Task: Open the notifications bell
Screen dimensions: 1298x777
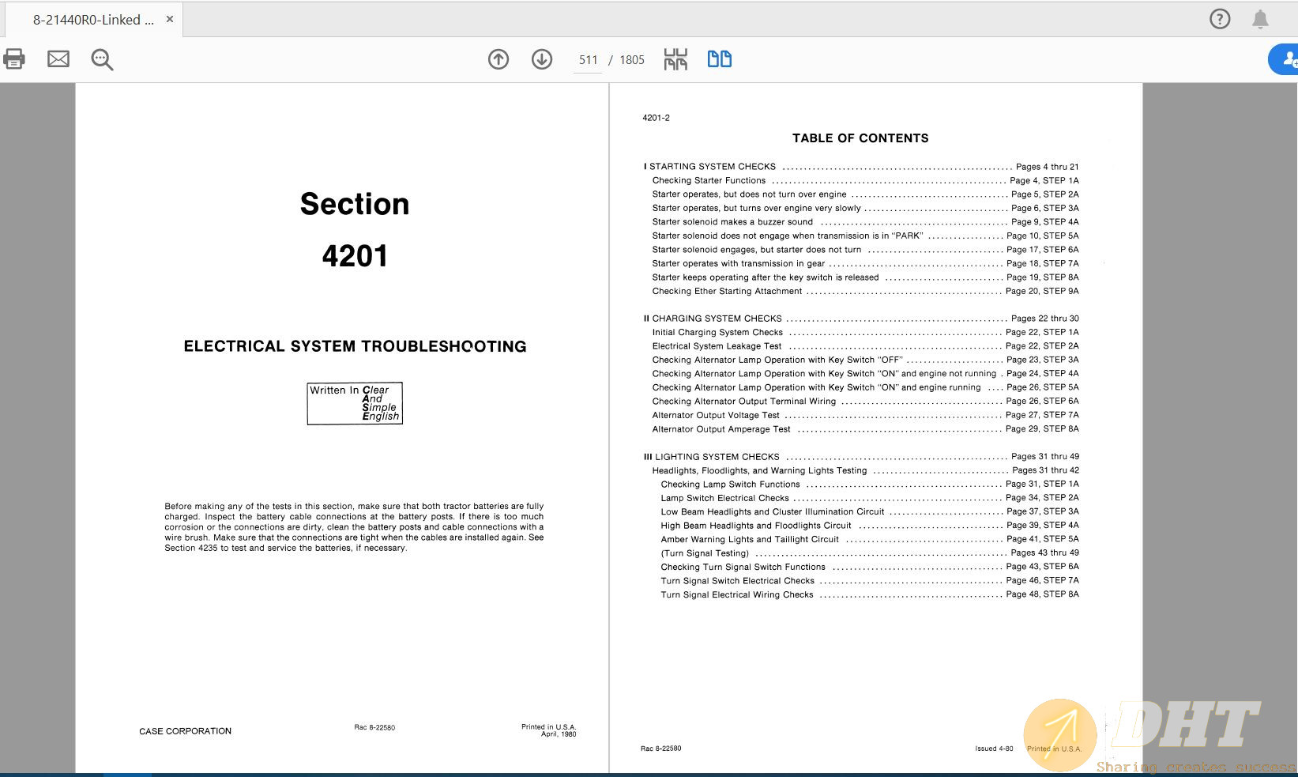Action: tap(1260, 19)
